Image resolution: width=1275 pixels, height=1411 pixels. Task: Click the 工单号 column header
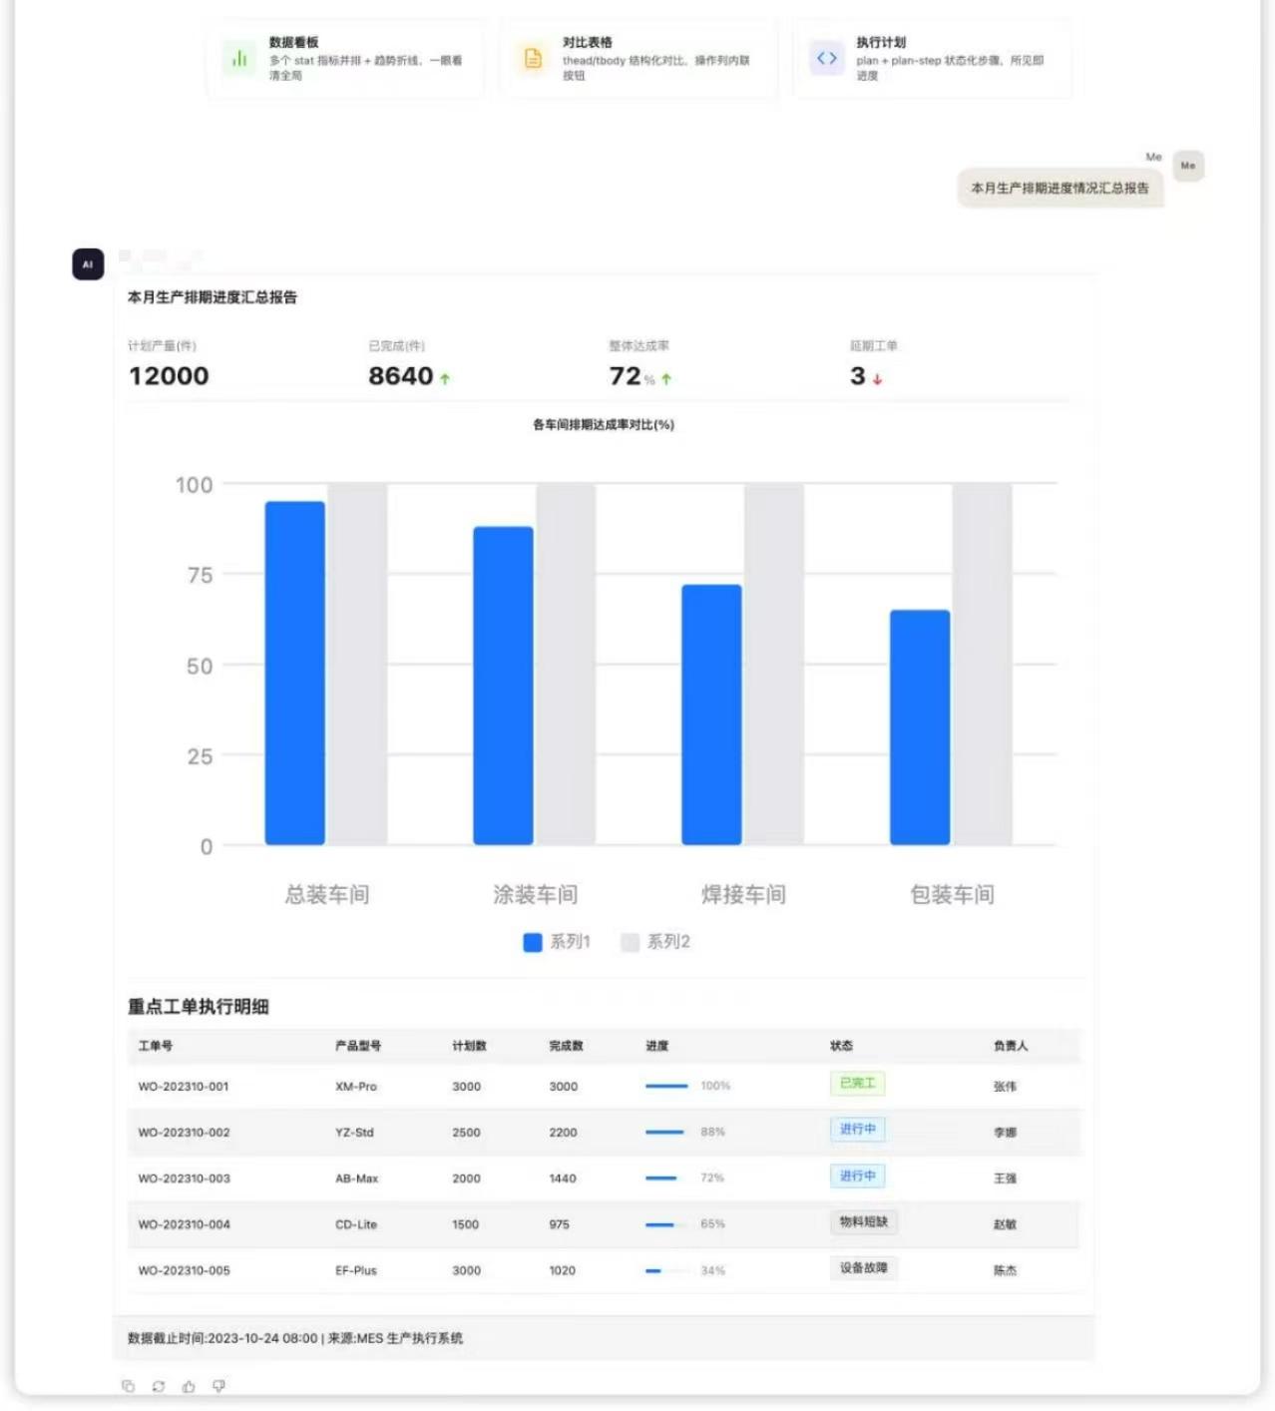click(156, 1046)
